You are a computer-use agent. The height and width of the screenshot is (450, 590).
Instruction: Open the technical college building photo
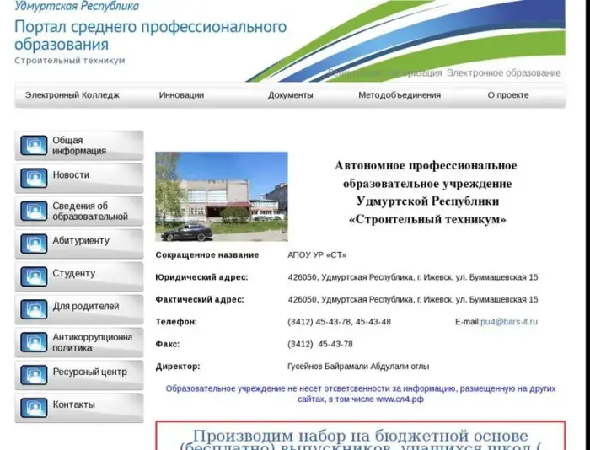click(221, 196)
